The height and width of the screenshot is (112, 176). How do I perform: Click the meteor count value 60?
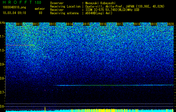pyautogui.click(x=41, y=13)
